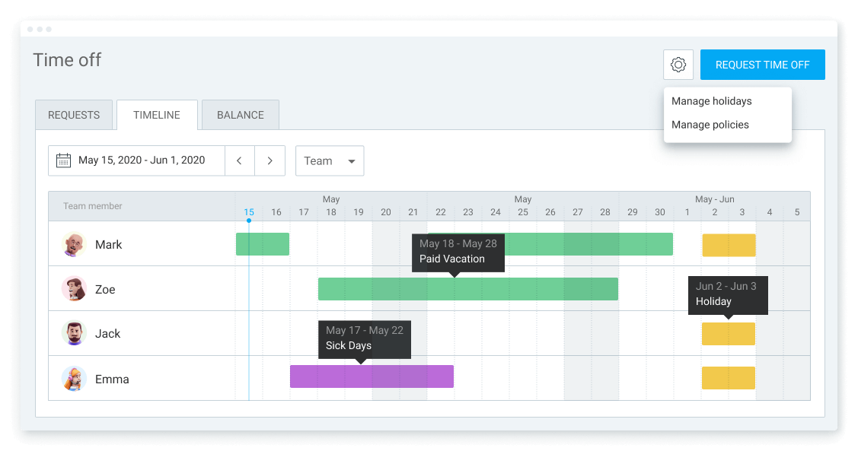Click the Request Time Off button
Image resolution: width=858 pixels, height=451 pixels.
[762, 65]
